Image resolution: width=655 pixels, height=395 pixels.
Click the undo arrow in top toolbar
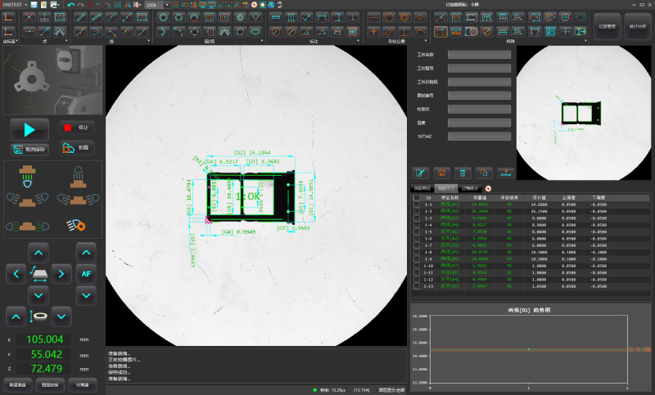tap(71, 5)
